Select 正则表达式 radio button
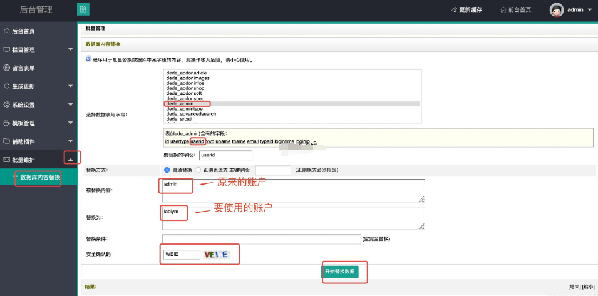This screenshot has height=296, width=598. pyautogui.click(x=198, y=170)
